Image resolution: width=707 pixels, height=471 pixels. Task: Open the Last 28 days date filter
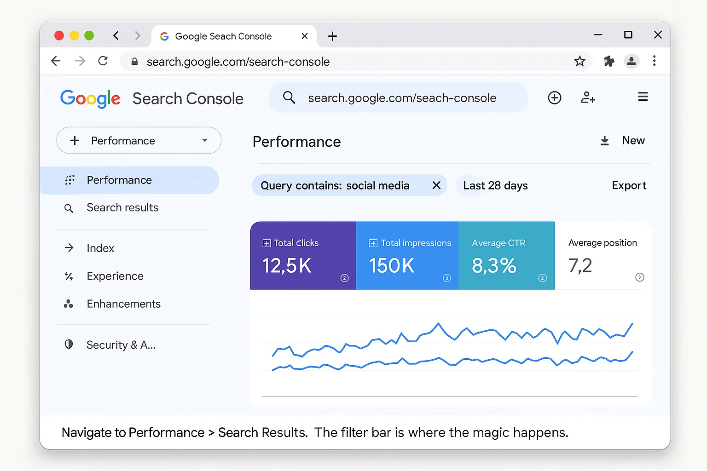[495, 185]
